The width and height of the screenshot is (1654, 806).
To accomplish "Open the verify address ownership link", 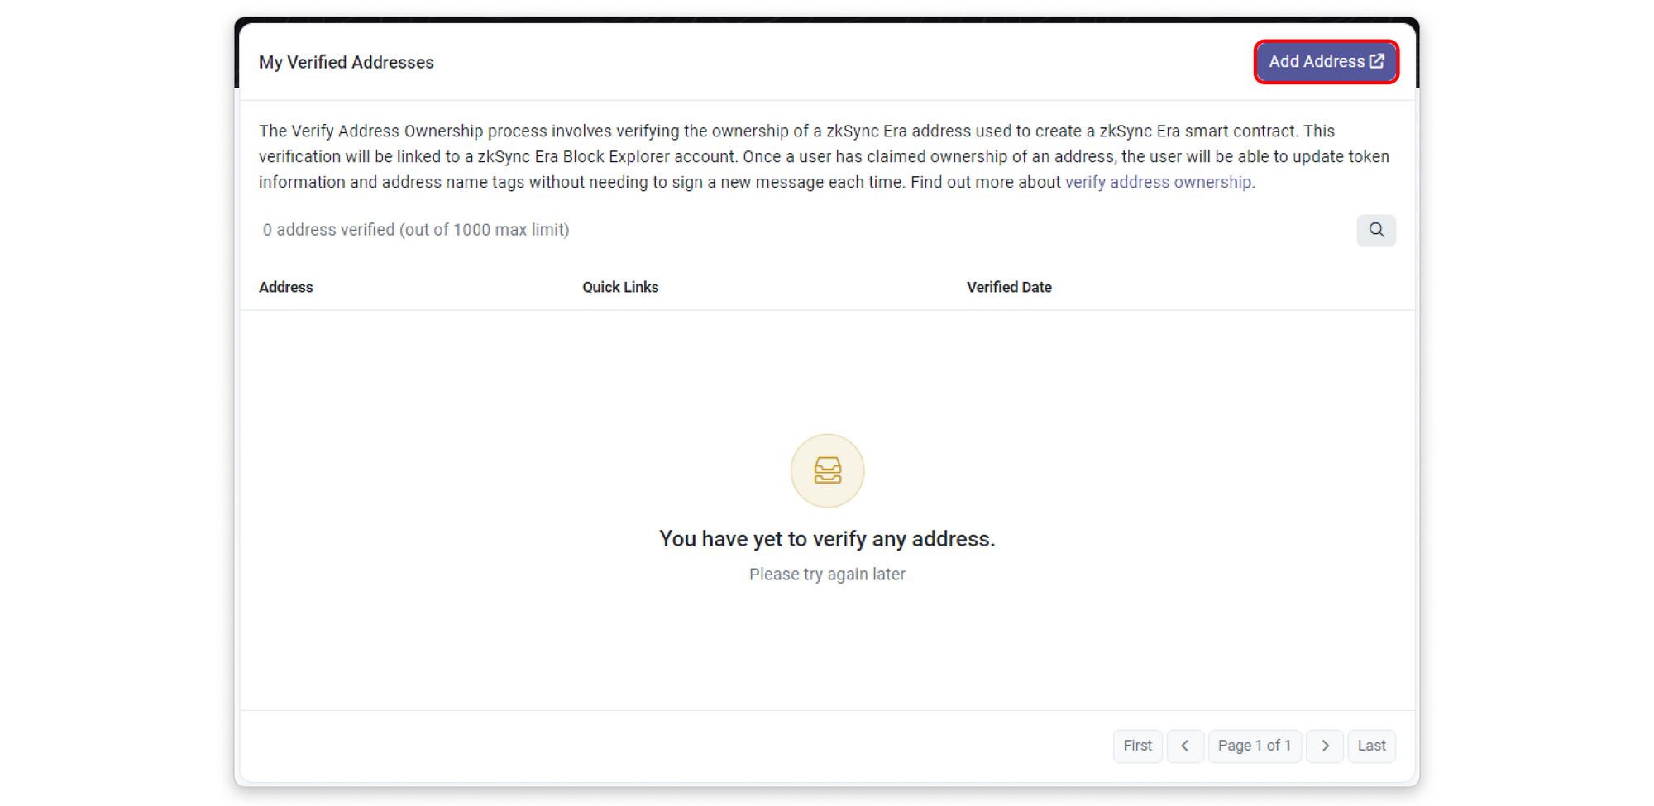I will tap(1158, 182).
